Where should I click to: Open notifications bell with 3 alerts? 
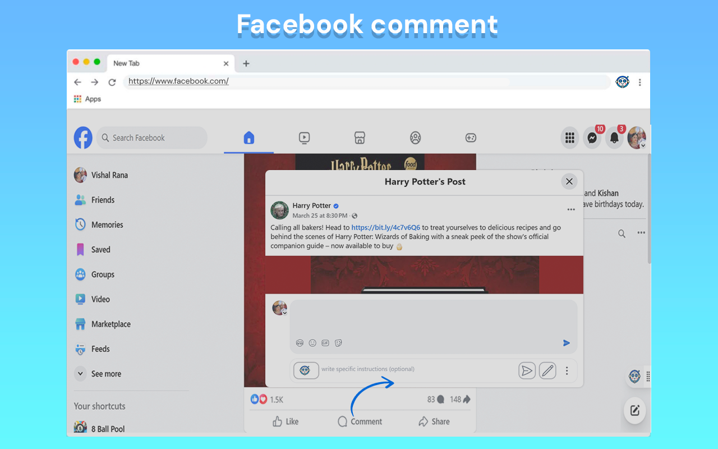[x=615, y=138]
